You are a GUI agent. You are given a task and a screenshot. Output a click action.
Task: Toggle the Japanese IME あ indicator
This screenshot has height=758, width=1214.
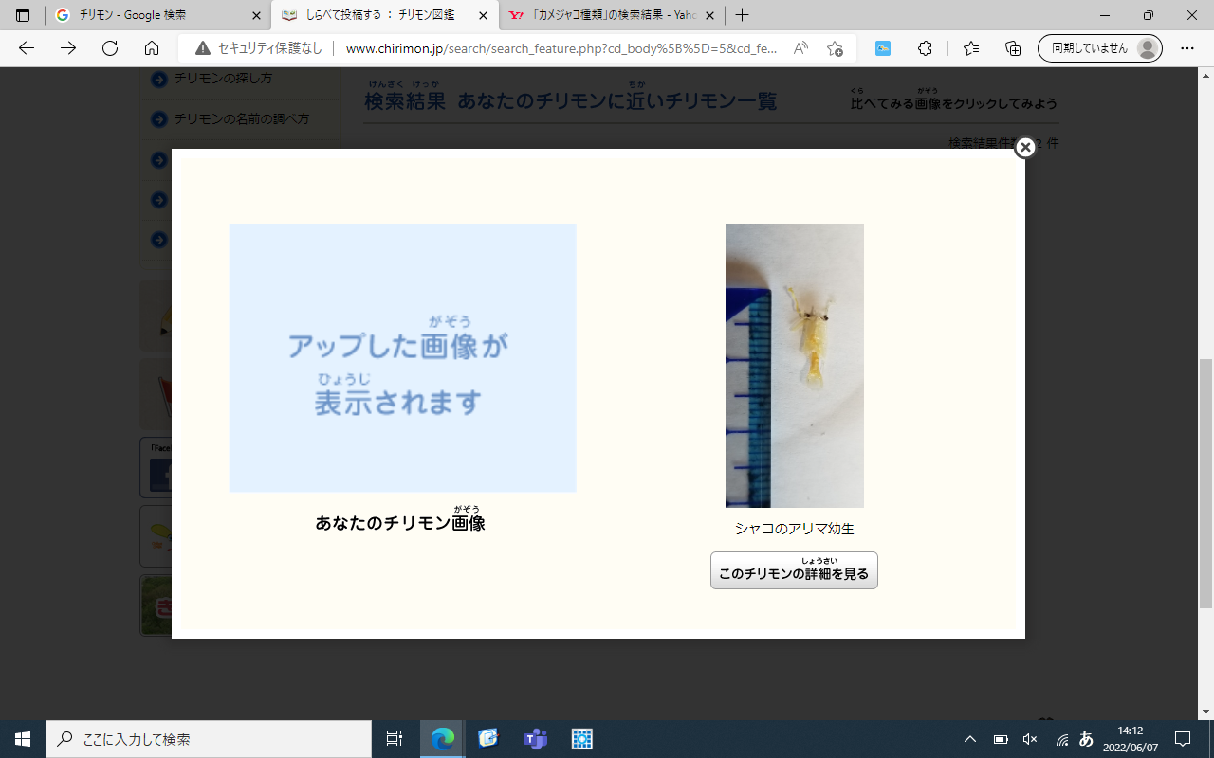click(1086, 739)
